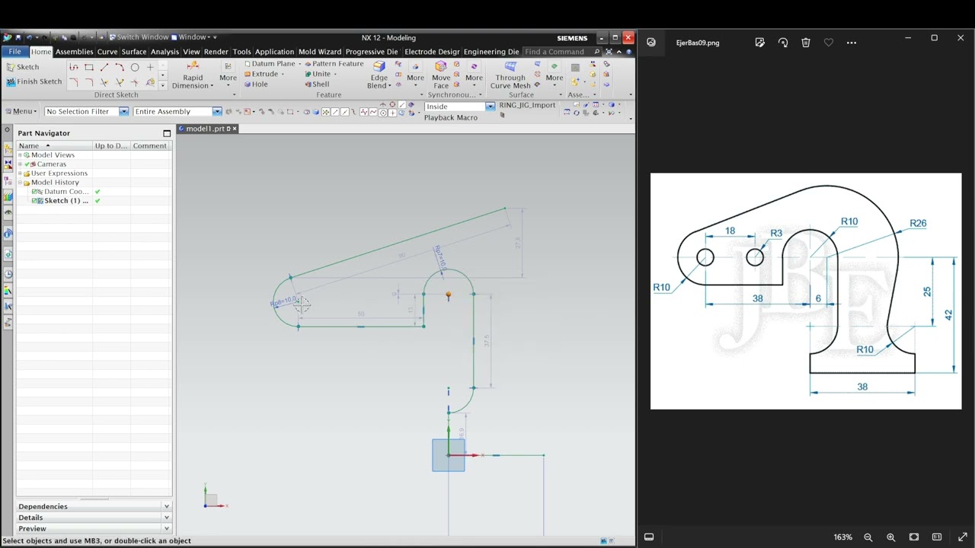Switch to the View ribbon tab
Screen dimensions: 975x548
point(191,52)
